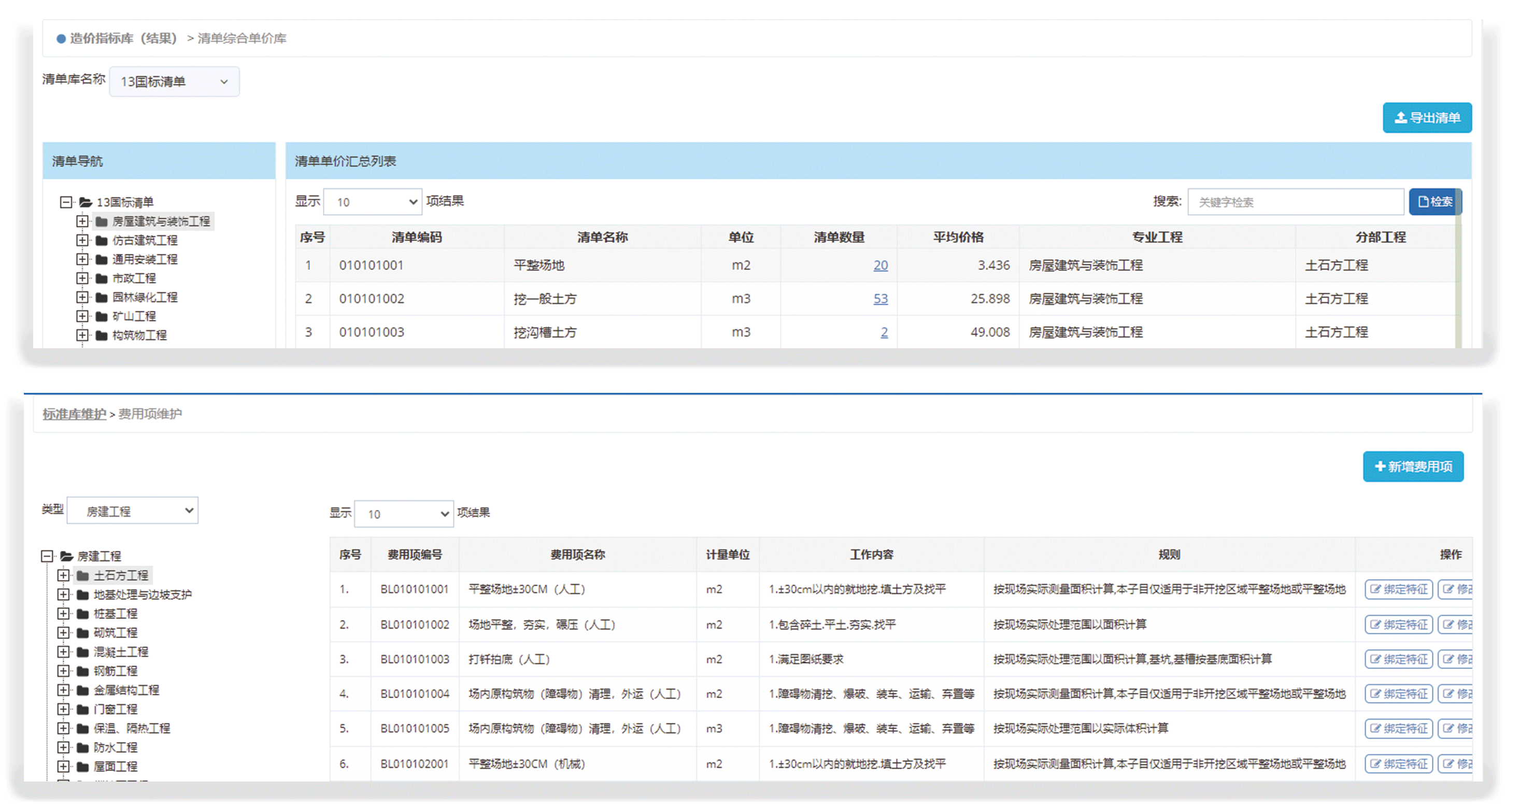Click the 导出清单 export button
This screenshot has height=809, width=1520.
1426,118
